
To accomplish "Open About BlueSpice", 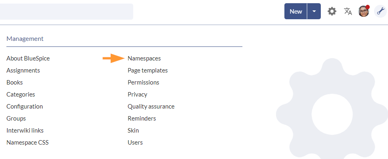I will (x=28, y=58).
